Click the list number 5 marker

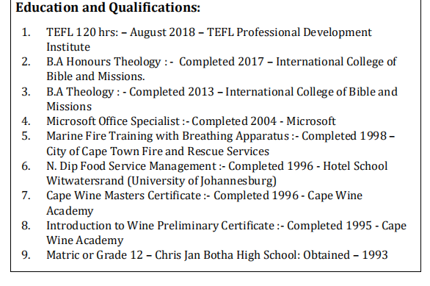click(x=26, y=136)
